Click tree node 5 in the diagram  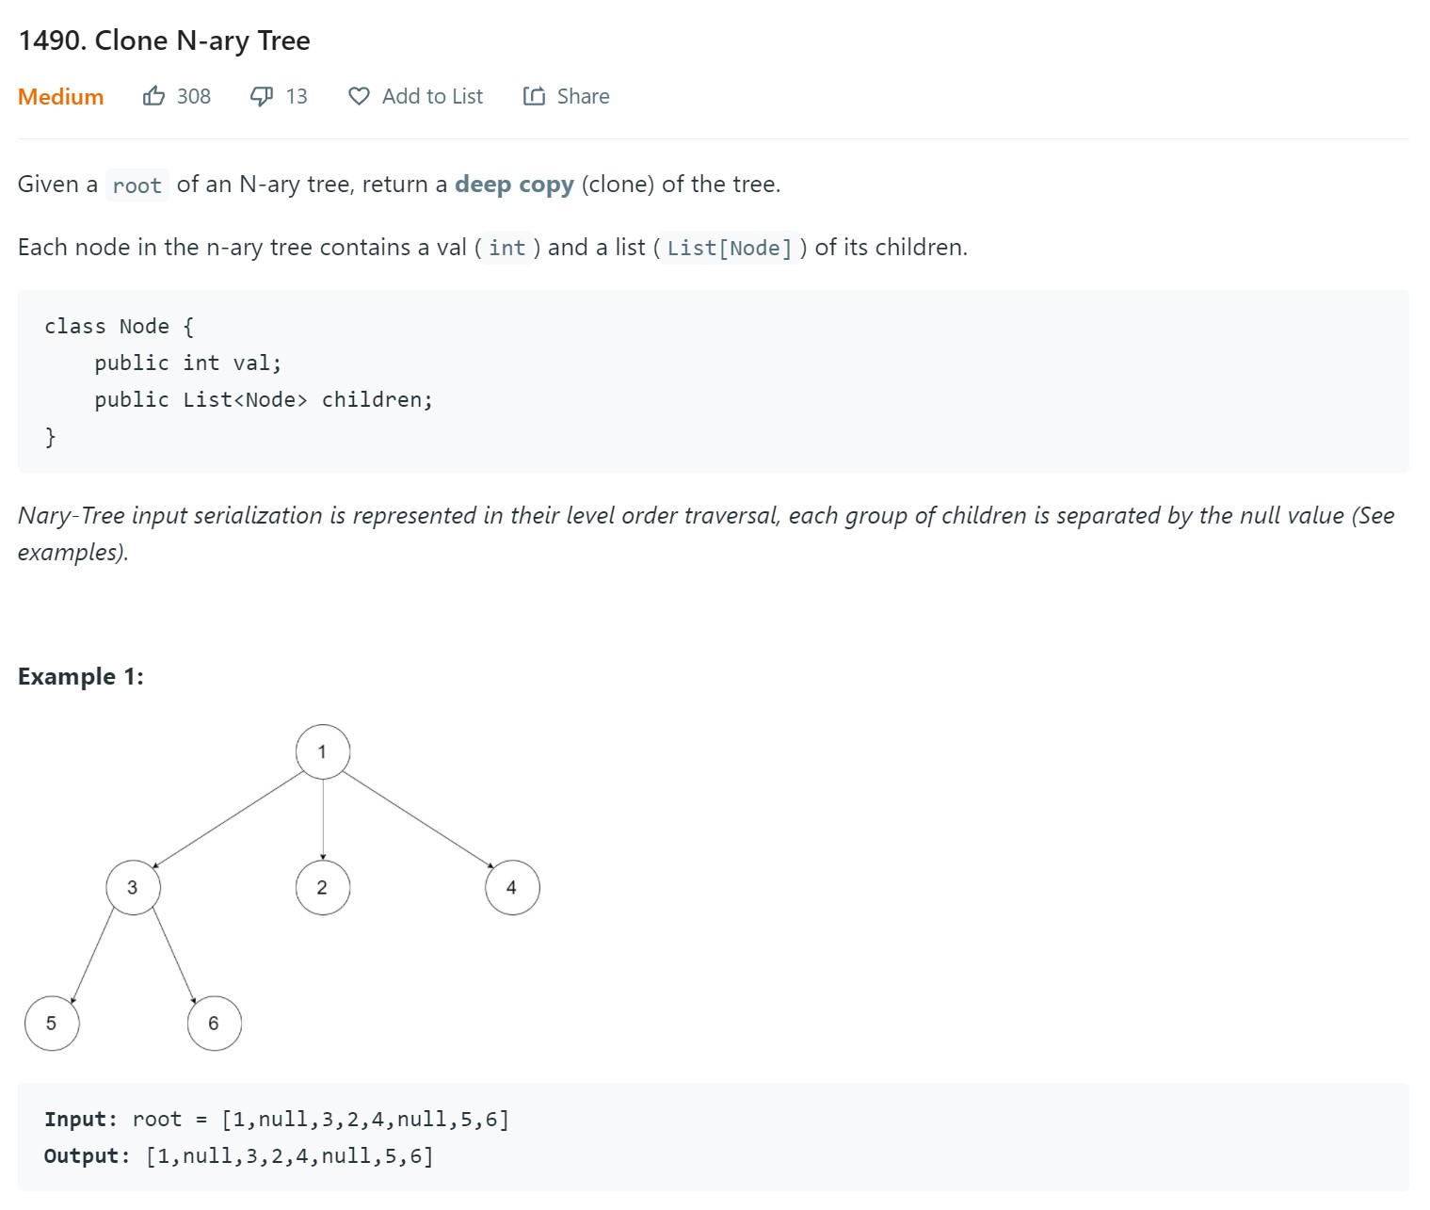coord(52,1023)
